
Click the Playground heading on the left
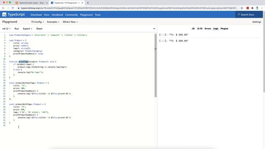tap(10, 22)
